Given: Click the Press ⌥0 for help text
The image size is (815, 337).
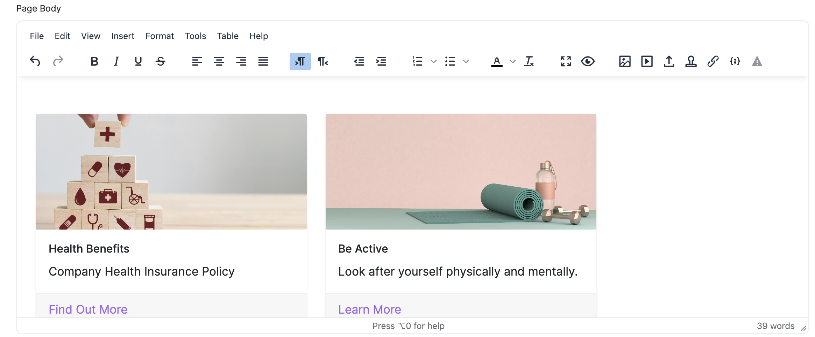Looking at the screenshot, I should pyautogui.click(x=408, y=326).
